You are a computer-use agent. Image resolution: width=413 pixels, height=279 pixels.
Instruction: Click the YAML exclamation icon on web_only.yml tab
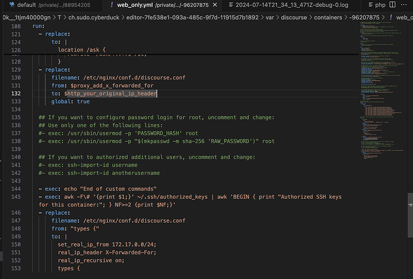112,5
